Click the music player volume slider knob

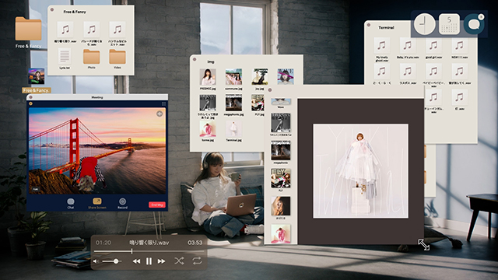(x=116, y=261)
